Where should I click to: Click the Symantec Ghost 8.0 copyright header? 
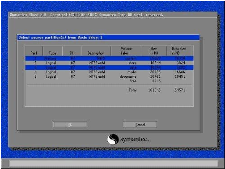pos(86,15)
